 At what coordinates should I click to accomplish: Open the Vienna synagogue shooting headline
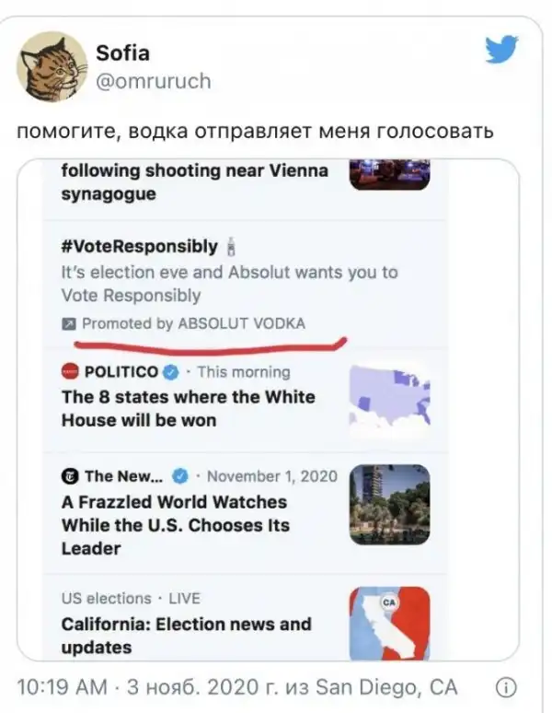(x=194, y=182)
